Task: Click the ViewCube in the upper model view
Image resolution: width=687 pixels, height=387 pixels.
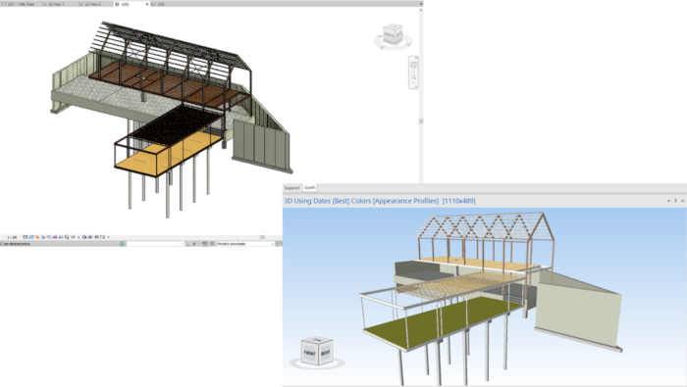Action: (393, 35)
